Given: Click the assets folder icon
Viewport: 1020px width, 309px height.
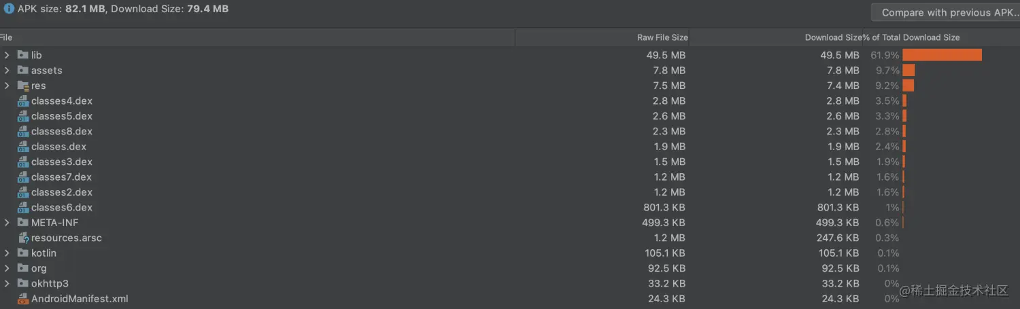Looking at the screenshot, I should 22,71.
